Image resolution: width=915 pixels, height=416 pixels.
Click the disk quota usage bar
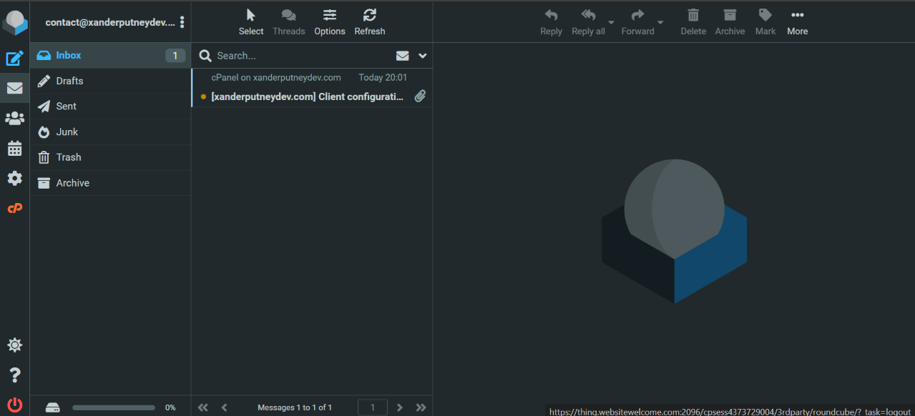point(114,407)
